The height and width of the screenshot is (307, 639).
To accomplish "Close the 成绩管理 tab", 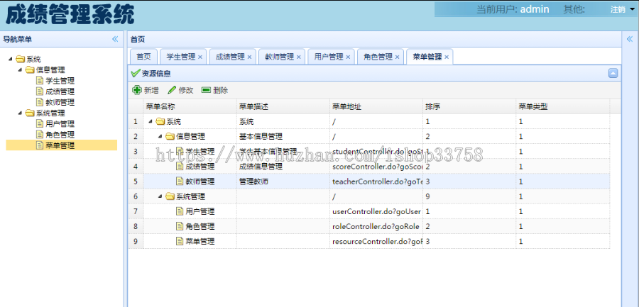I will [249, 57].
